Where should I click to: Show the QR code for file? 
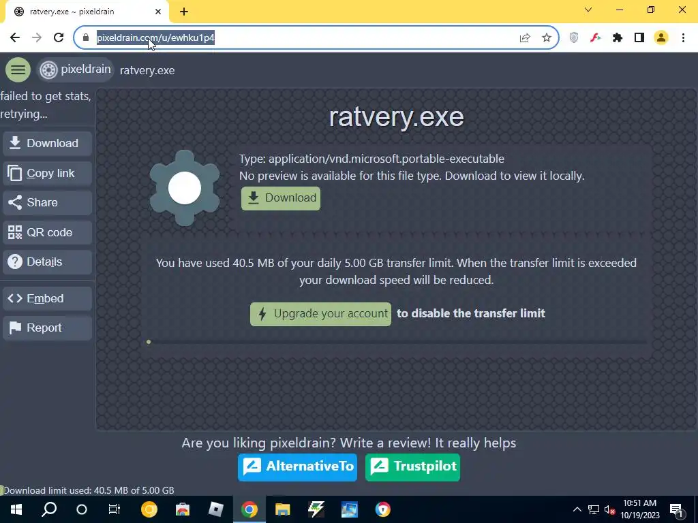point(47,232)
